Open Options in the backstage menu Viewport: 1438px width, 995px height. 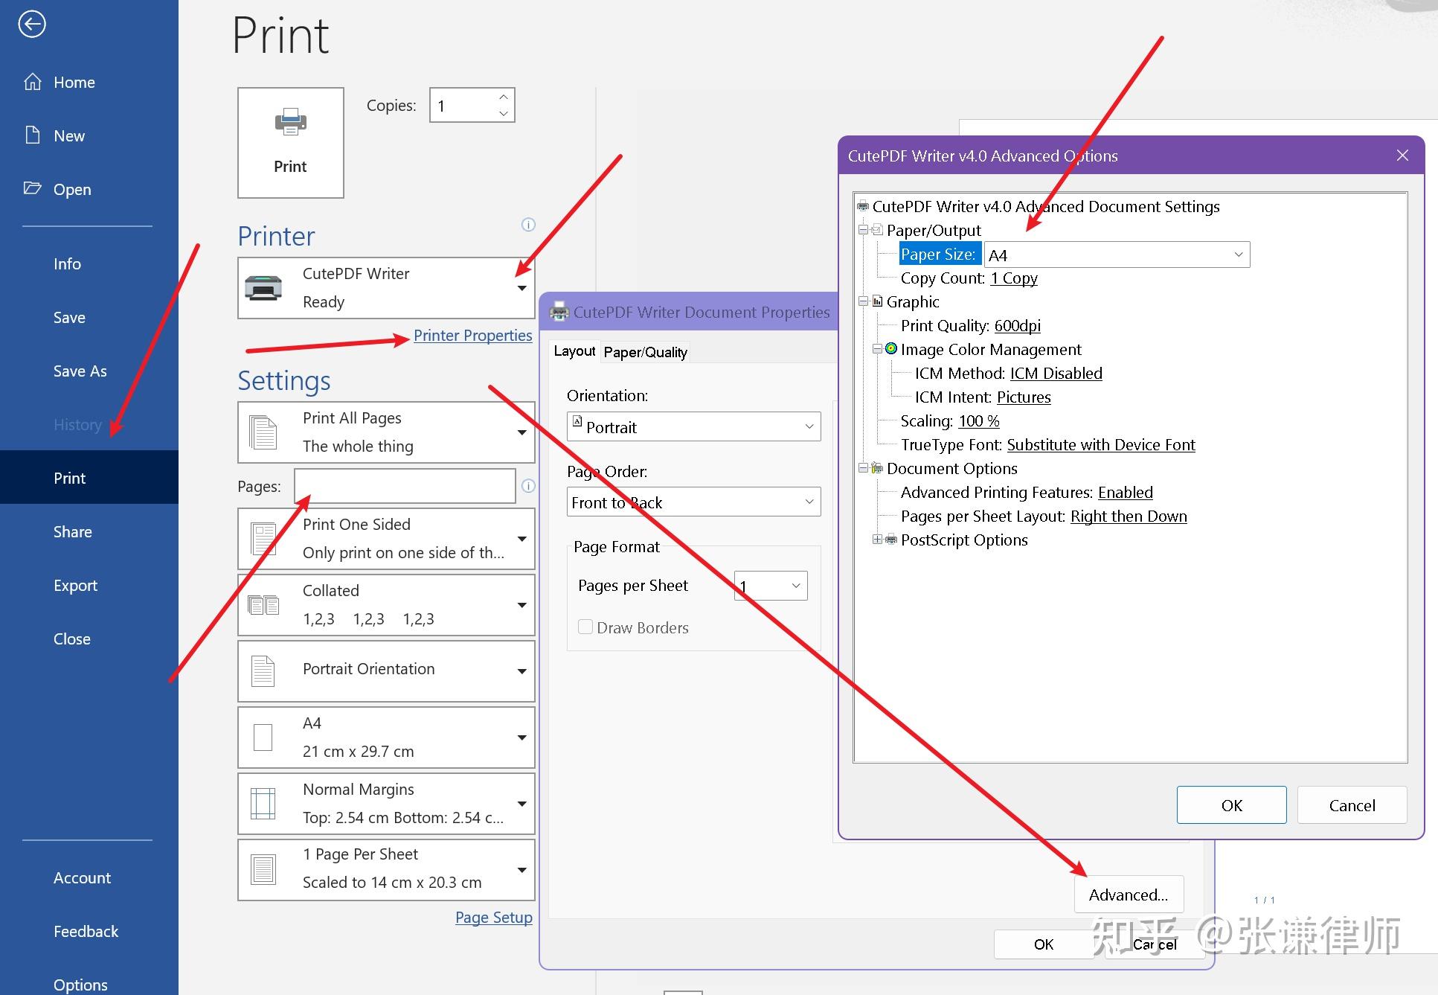pos(89,984)
